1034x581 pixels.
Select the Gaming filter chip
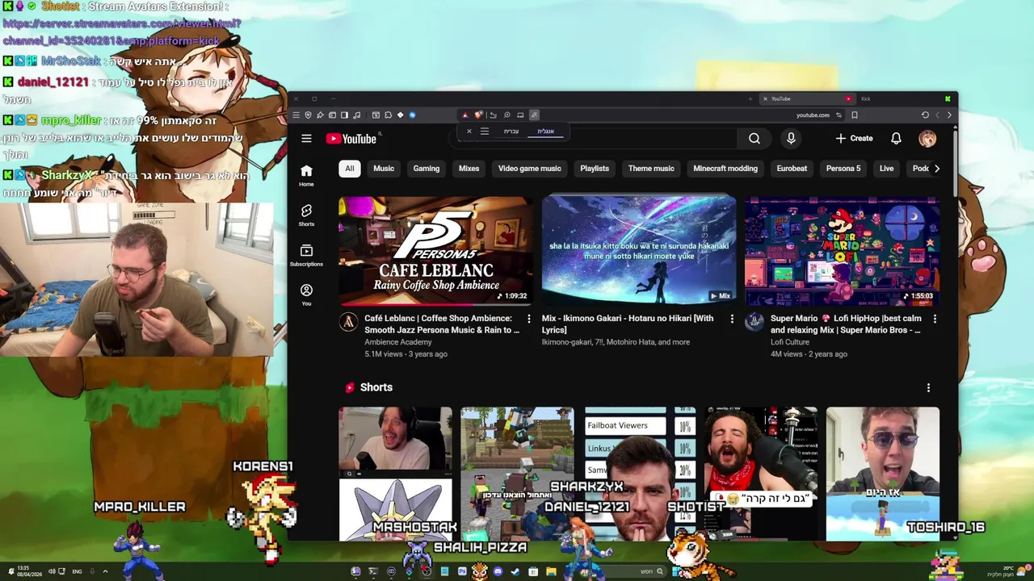coord(427,169)
